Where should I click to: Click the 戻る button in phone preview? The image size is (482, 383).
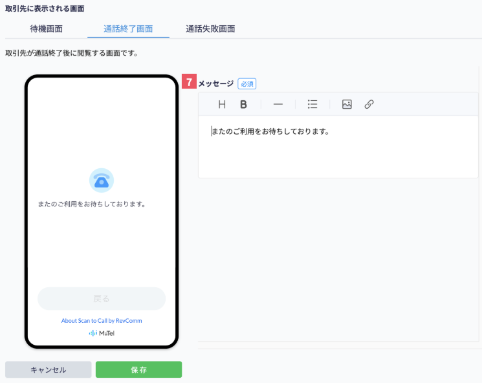tap(102, 298)
